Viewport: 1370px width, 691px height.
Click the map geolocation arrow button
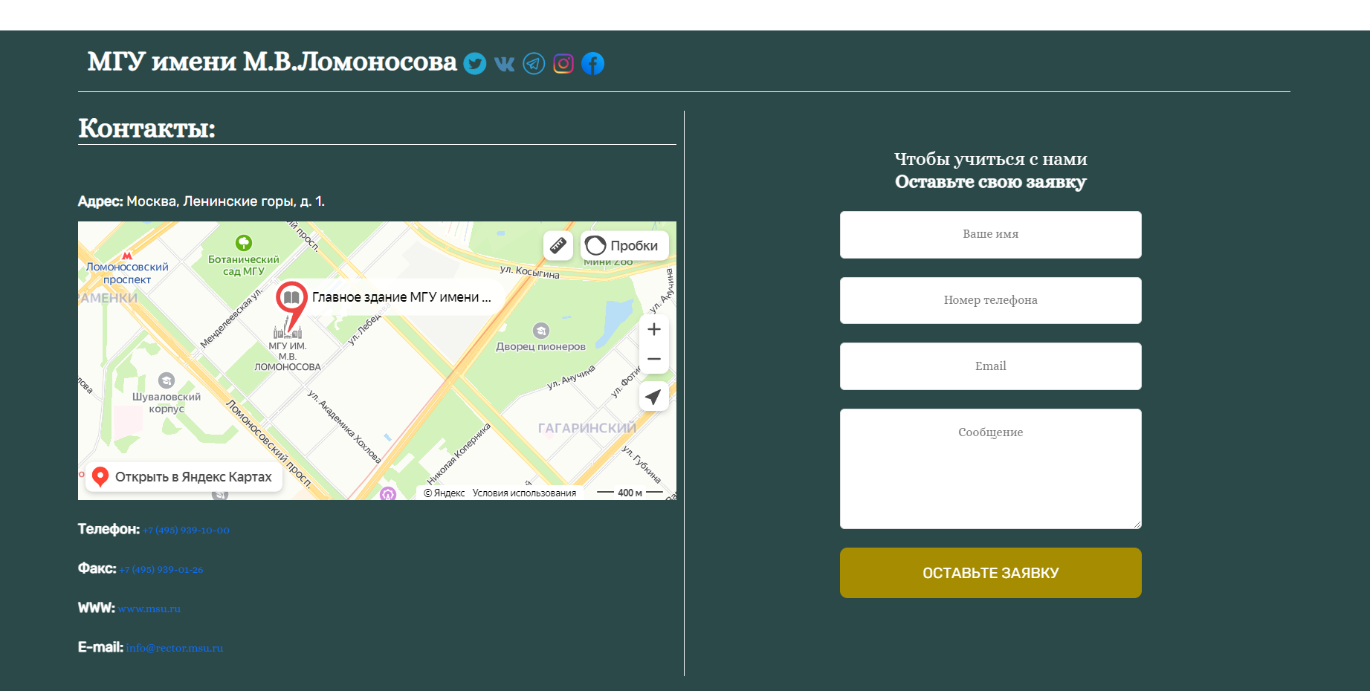654,397
